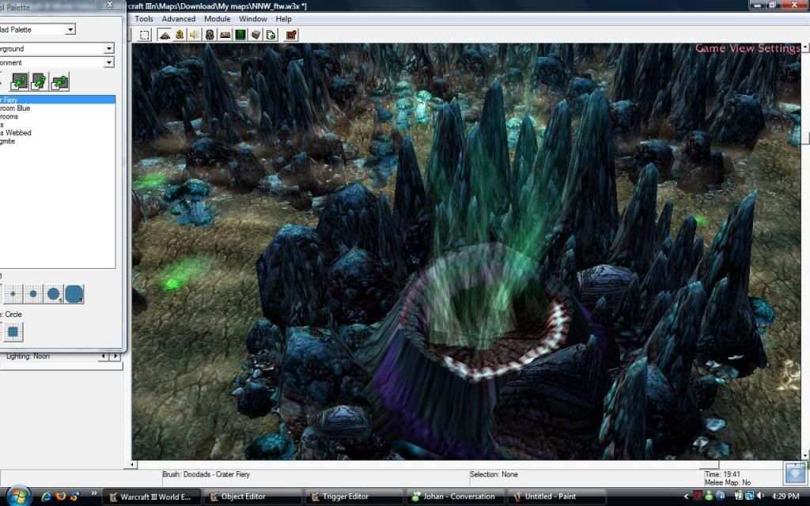Click the Game View Settings label
The width and height of the screenshot is (810, 506).
pos(748,48)
